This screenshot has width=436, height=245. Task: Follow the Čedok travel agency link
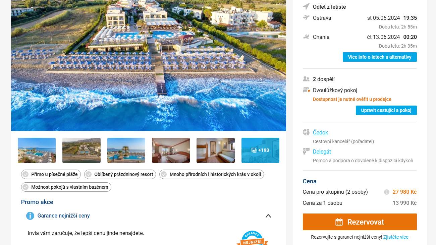tap(320, 132)
